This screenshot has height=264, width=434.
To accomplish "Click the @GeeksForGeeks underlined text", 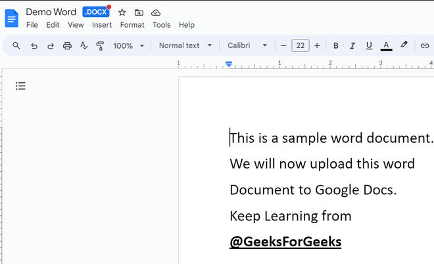I will 285,242.
